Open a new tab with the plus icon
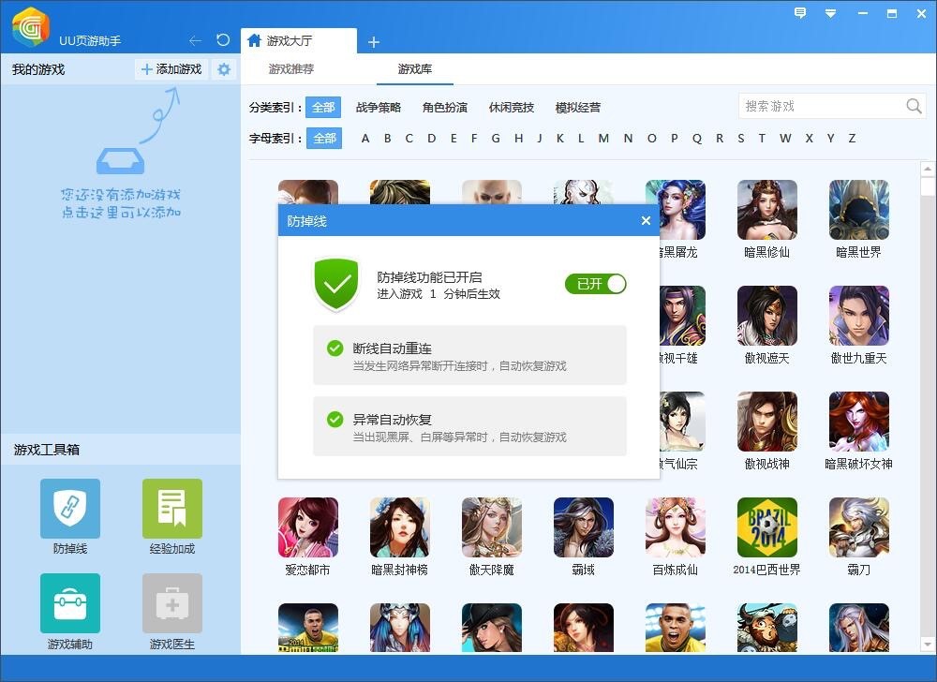937x682 pixels. (374, 42)
